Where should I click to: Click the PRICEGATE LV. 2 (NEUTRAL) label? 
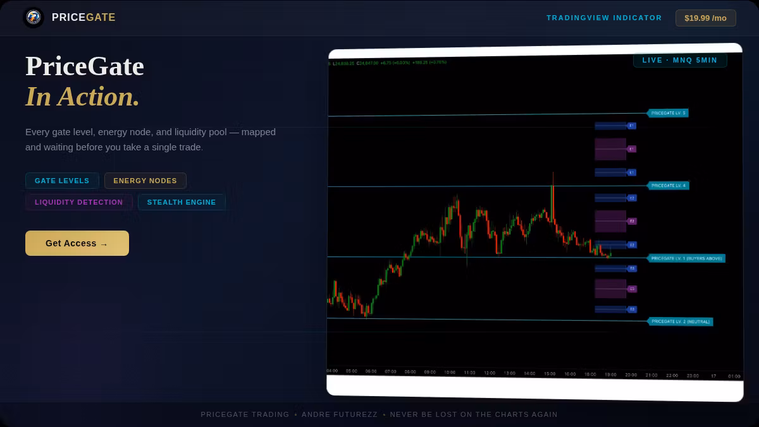pyautogui.click(x=680, y=322)
